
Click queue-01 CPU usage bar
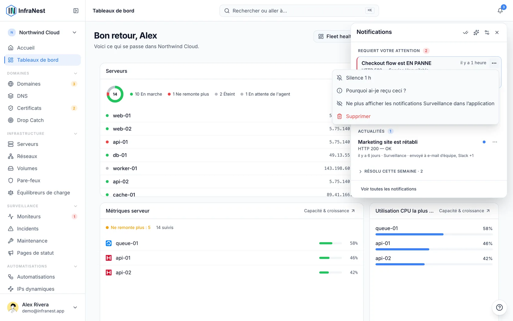pos(434,234)
